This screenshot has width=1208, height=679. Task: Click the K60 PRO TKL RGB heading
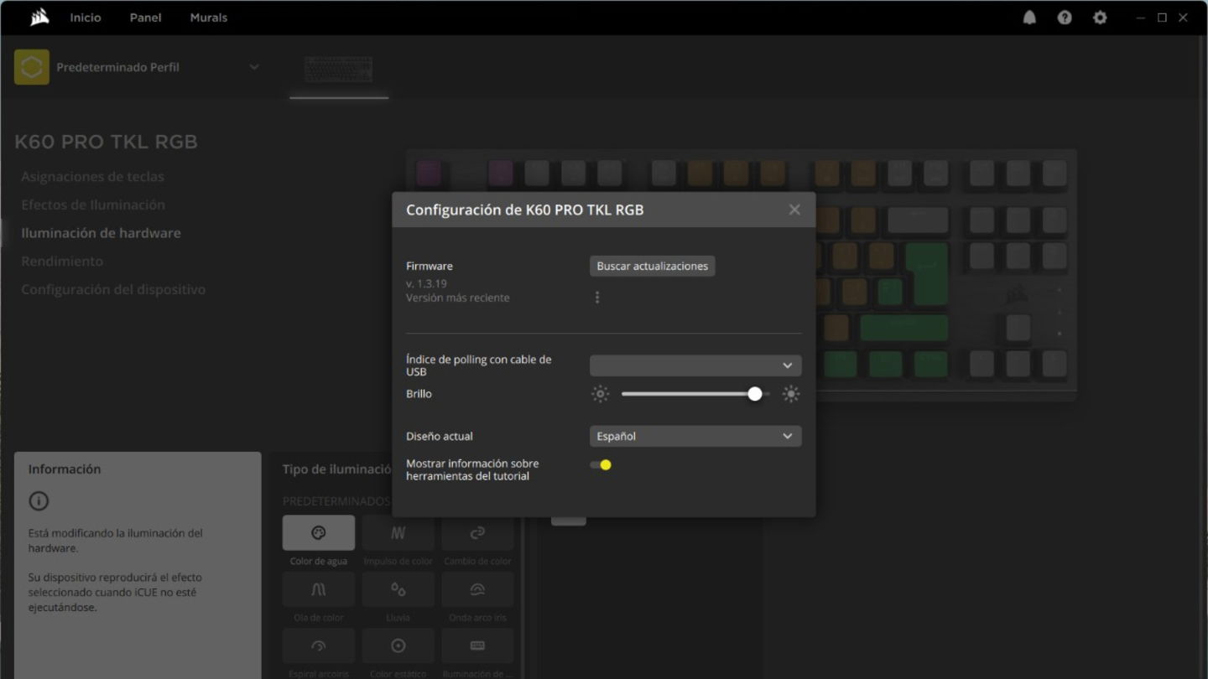pos(106,142)
